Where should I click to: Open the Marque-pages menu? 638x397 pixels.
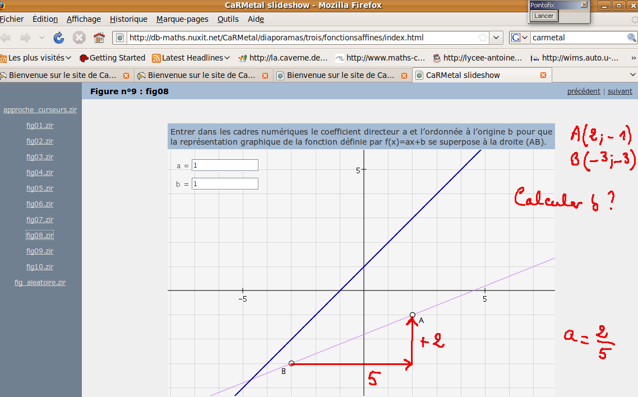pyautogui.click(x=182, y=19)
